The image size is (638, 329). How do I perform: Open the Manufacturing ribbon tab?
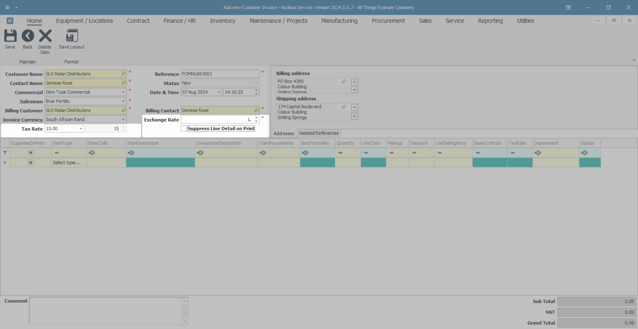339,21
